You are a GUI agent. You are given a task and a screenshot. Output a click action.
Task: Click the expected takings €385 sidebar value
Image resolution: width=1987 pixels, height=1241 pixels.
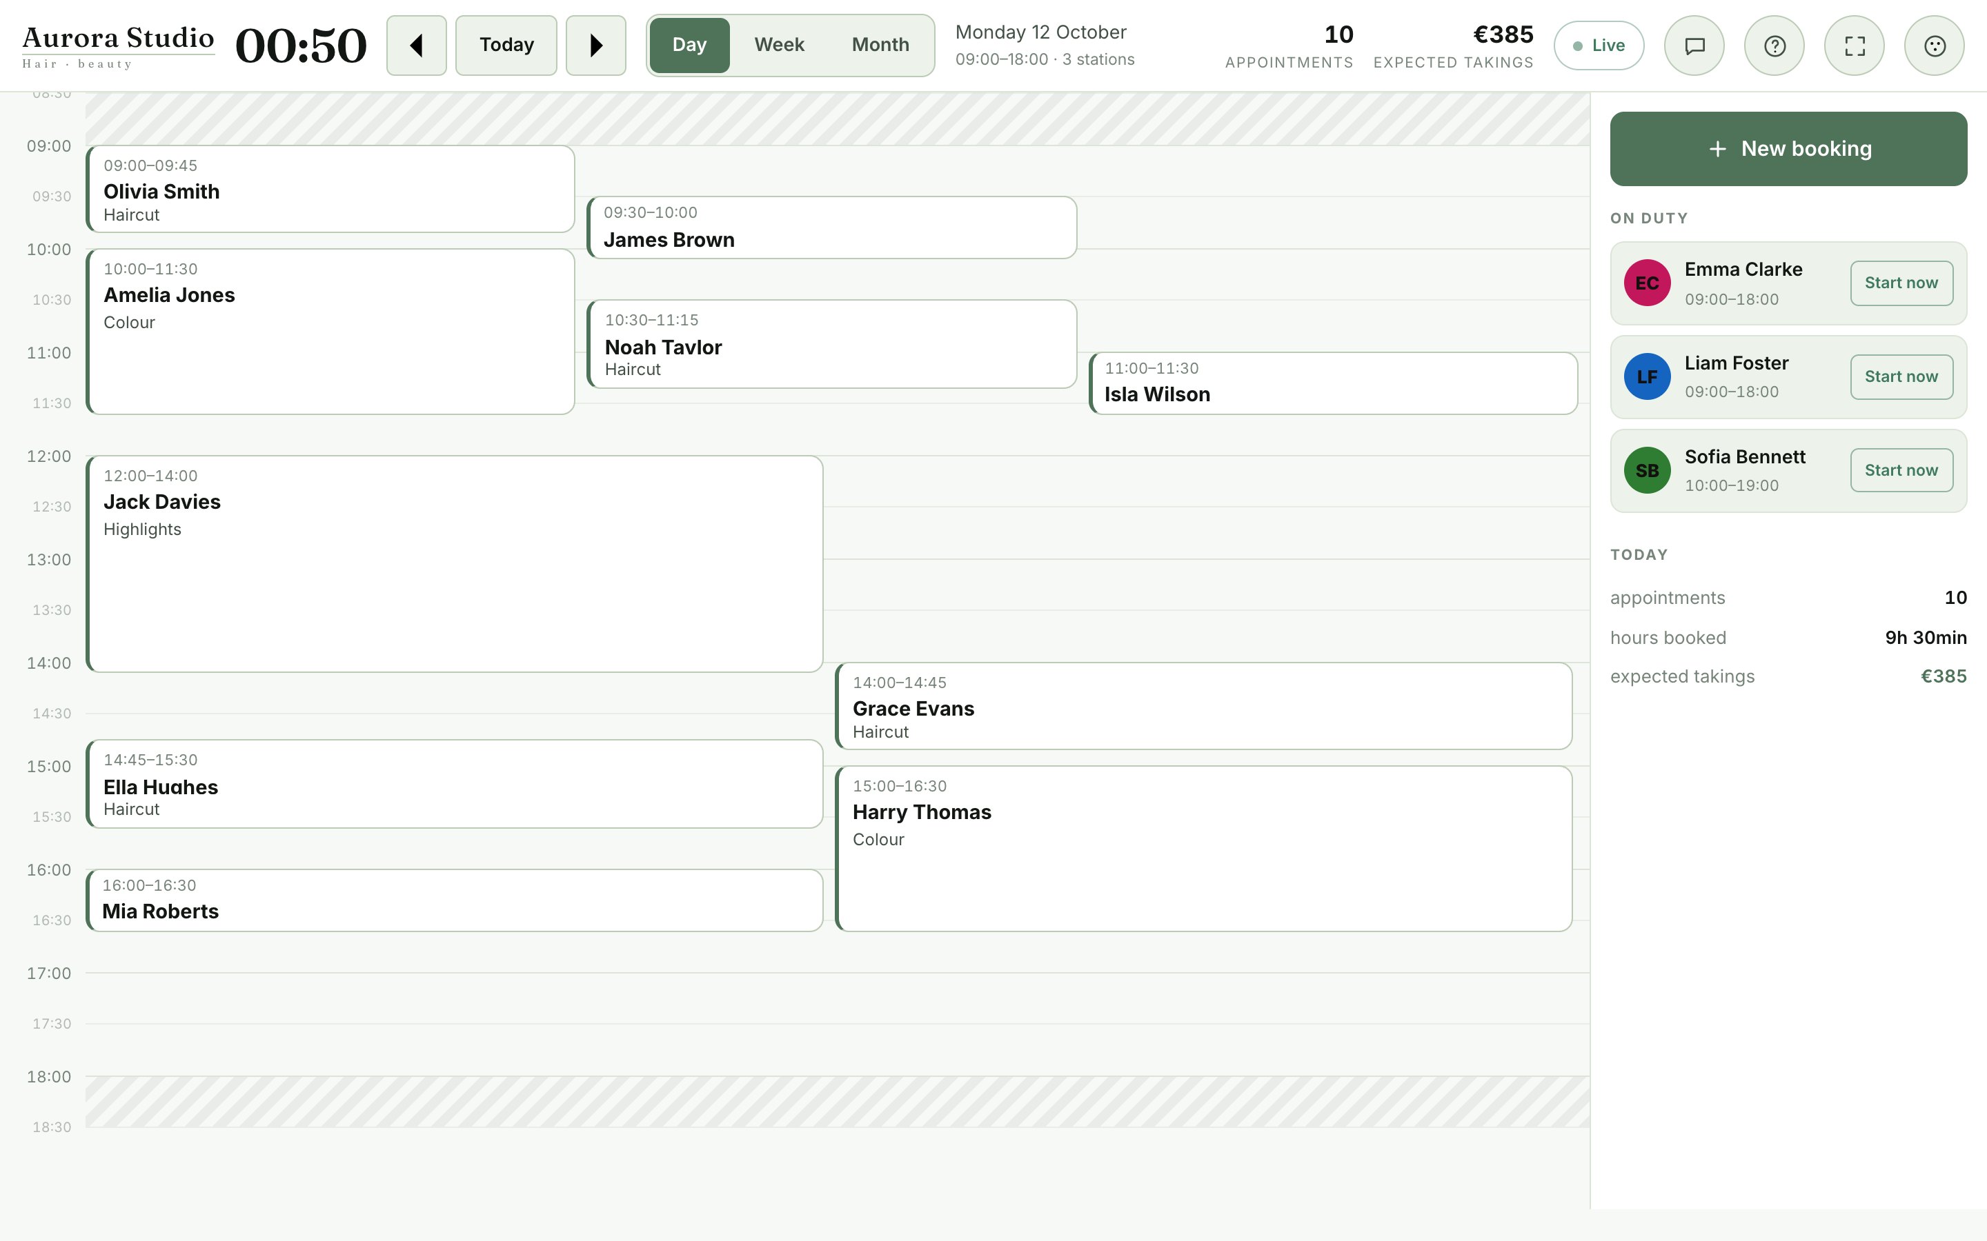(1944, 676)
